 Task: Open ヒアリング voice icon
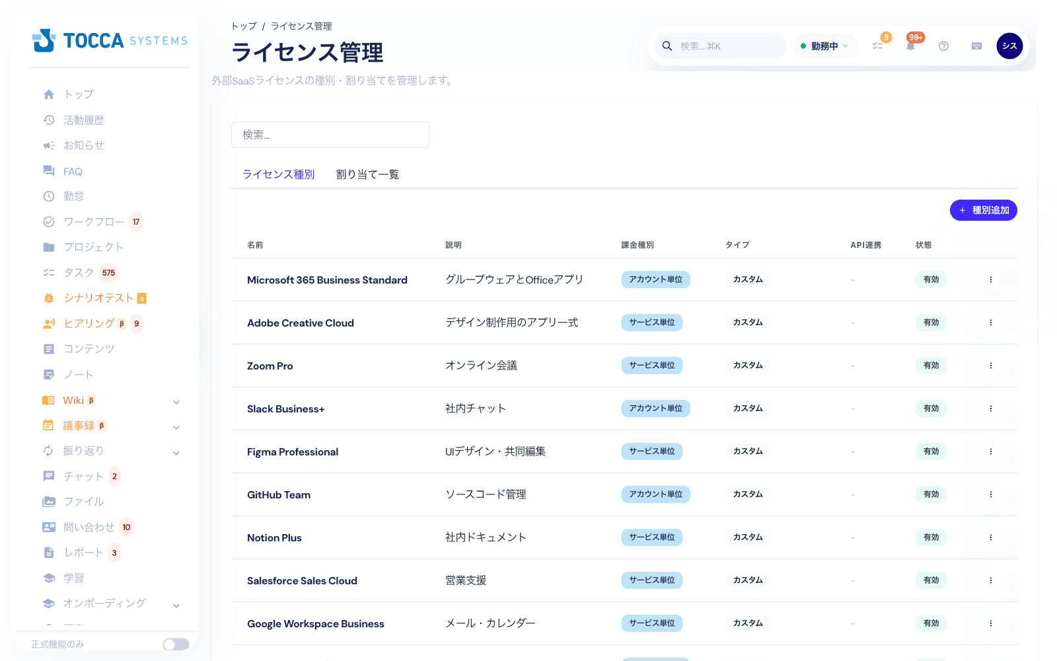click(49, 323)
